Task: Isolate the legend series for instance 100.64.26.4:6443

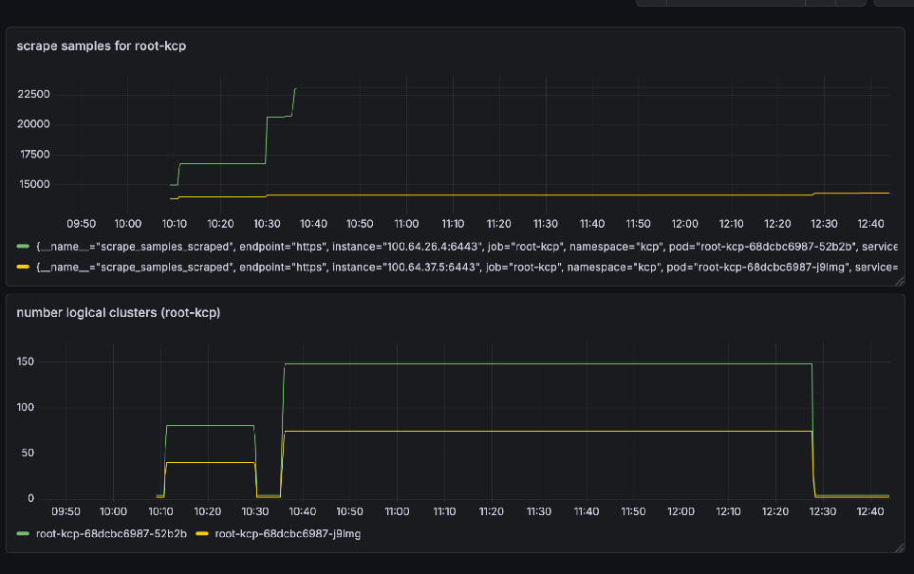Action: [466, 247]
